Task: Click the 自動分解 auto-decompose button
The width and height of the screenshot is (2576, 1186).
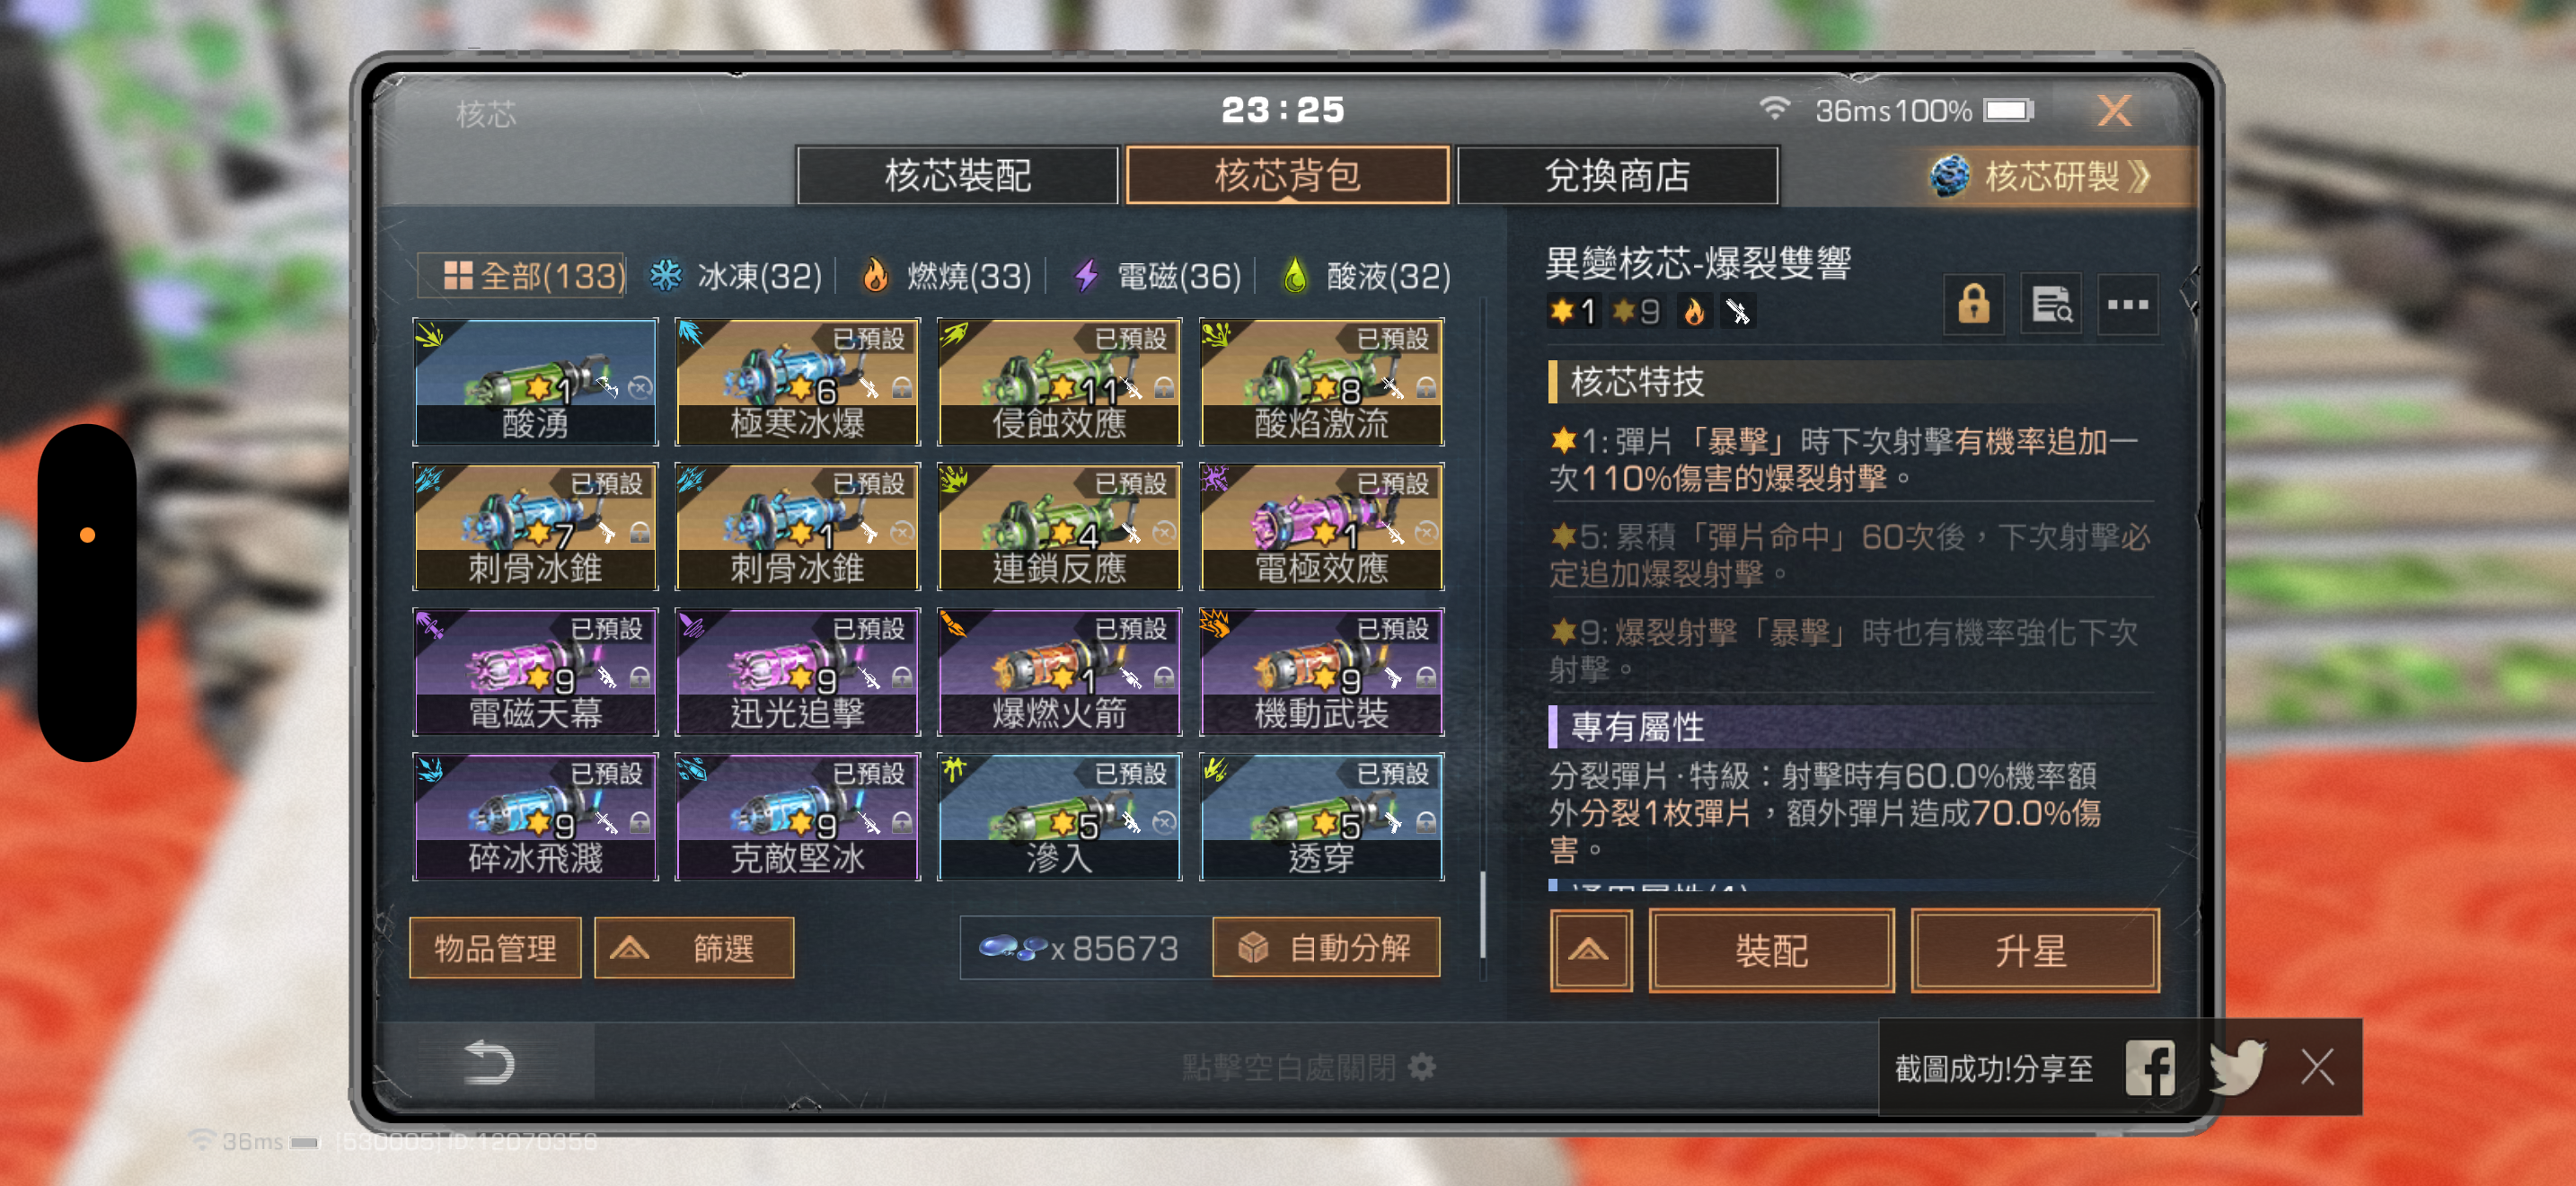Action: point(1326,948)
